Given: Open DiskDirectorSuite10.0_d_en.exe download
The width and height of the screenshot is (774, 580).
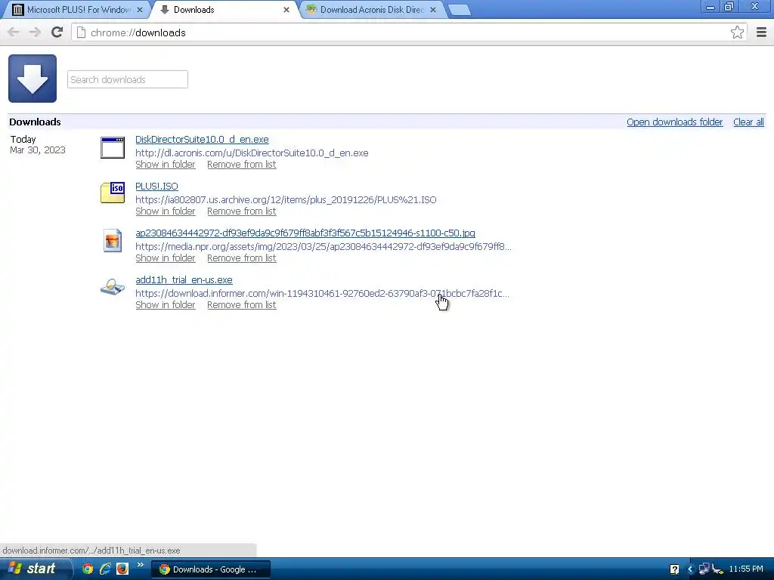Looking at the screenshot, I should coord(202,140).
